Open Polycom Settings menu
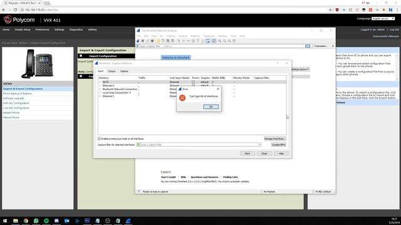The image size is (401, 225). point(59,29)
